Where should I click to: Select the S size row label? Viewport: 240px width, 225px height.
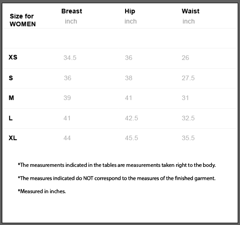(11, 78)
